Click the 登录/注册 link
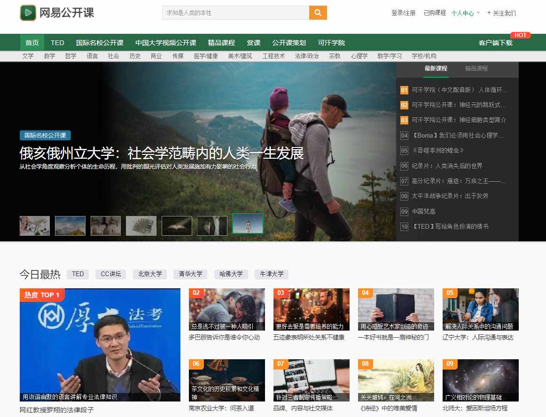 point(402,14)
